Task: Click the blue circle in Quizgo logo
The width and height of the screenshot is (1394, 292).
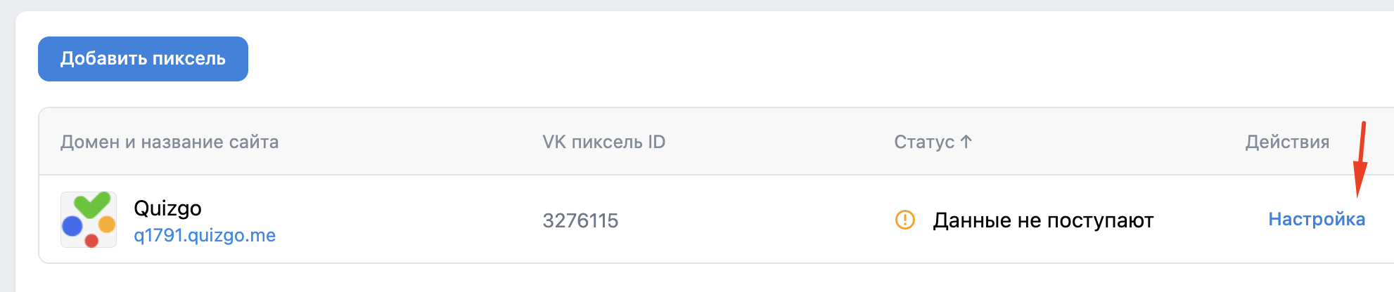Action: (x=72, y=226)
